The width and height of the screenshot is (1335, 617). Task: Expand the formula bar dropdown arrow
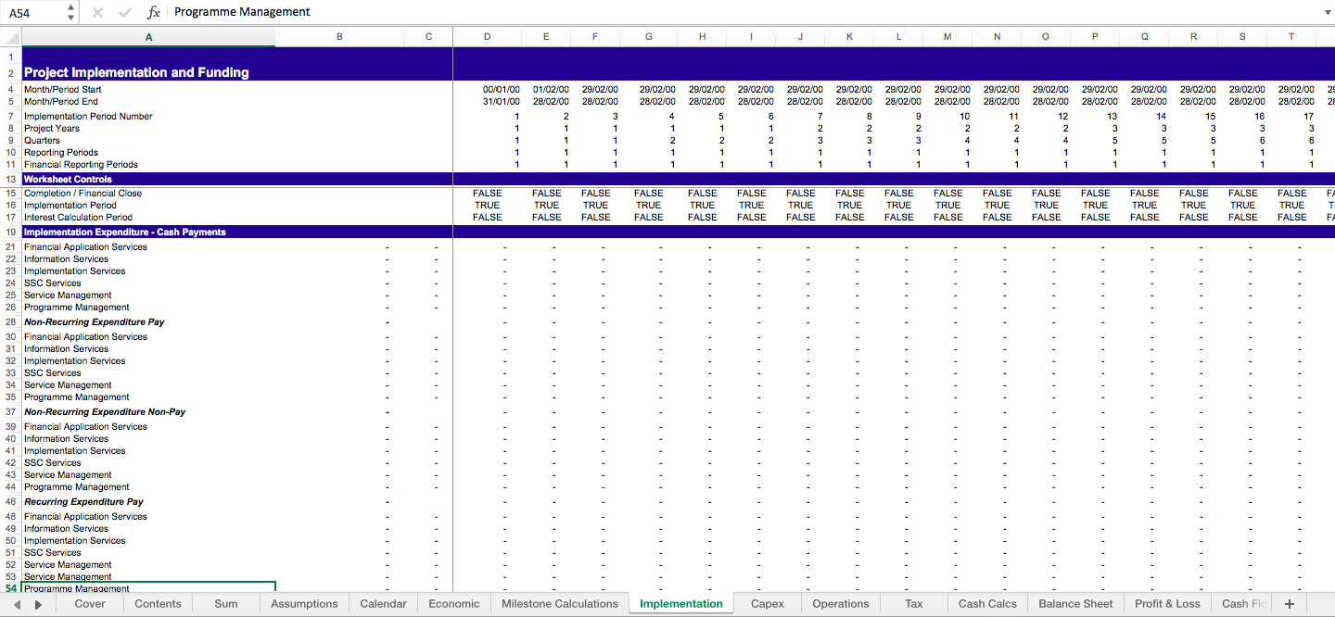pyautogui.click(x=1327, y=12)
